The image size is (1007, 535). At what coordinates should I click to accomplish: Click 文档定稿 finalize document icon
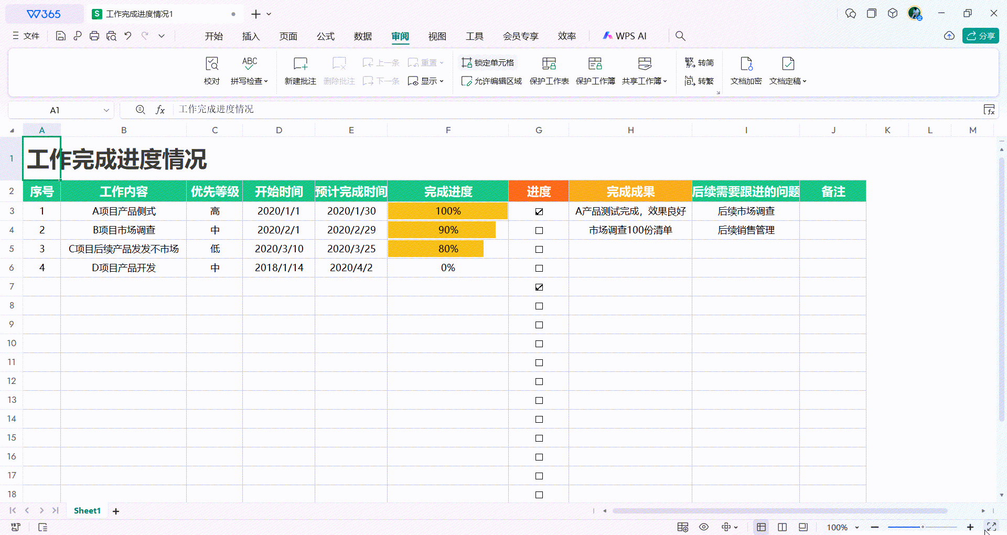point(788,71)
